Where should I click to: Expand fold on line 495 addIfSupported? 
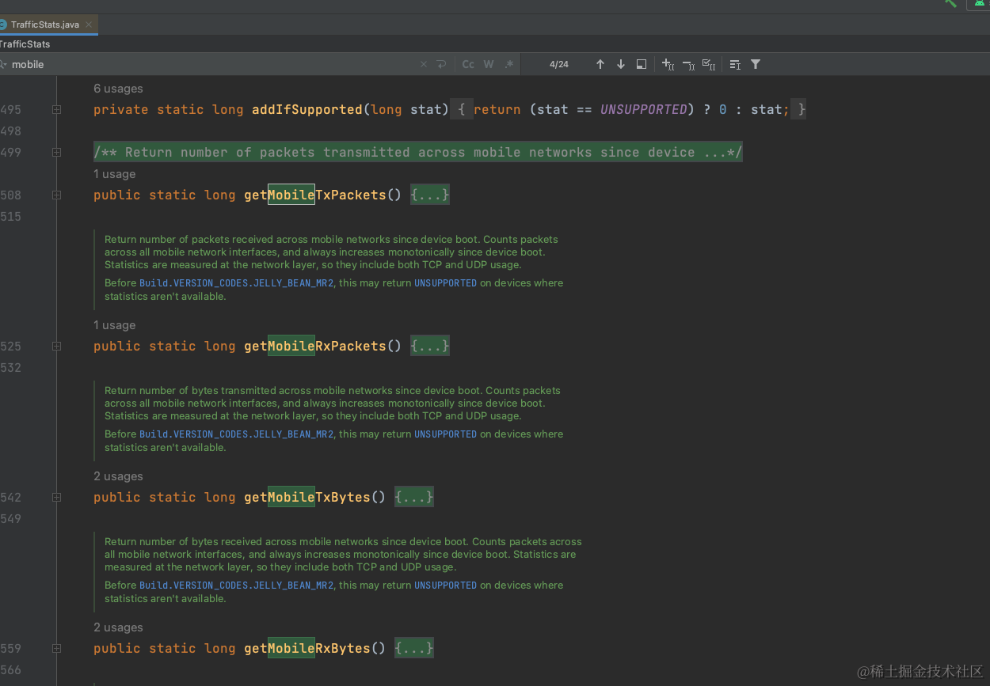click(x=56, y=110)
